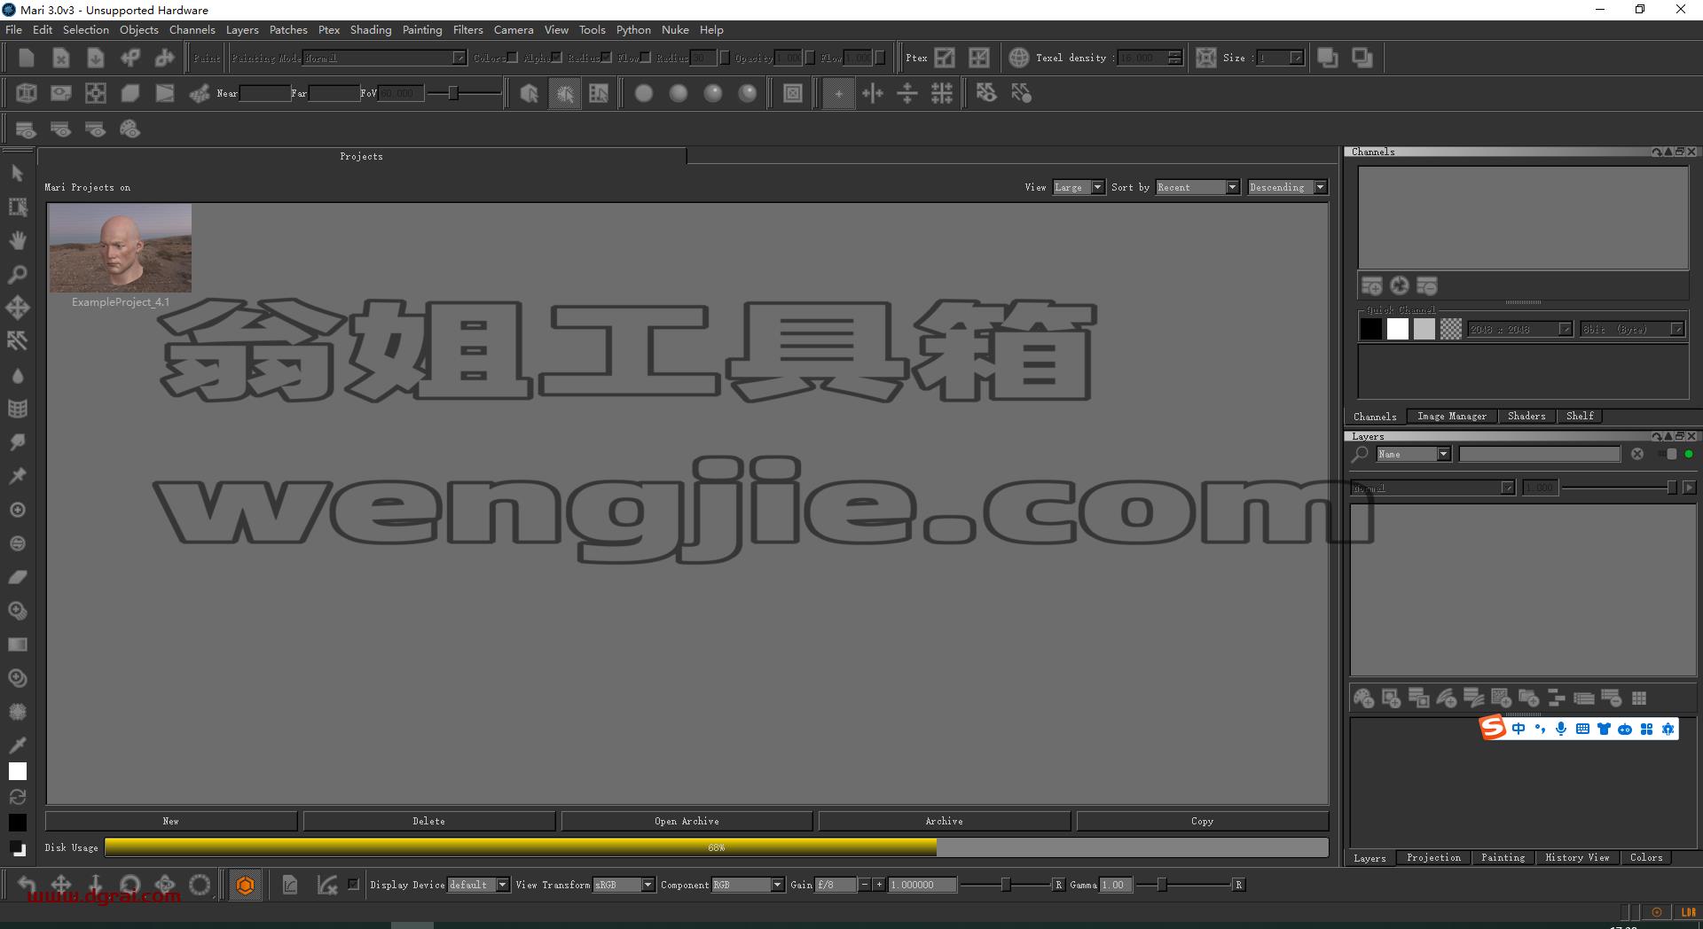Select the Pan hand tool in sidebar
1703x929 pixels.
click(x=17, y=240)
